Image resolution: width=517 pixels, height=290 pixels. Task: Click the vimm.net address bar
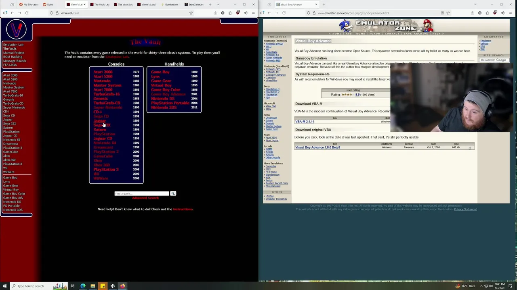[x=121, y=13]
